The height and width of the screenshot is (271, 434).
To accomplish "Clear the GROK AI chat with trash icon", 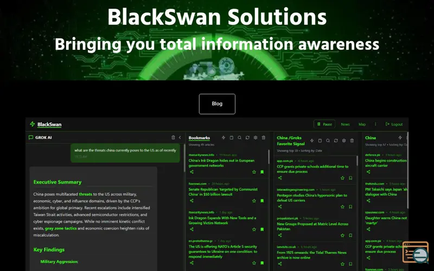I will [x=173, y=138].
